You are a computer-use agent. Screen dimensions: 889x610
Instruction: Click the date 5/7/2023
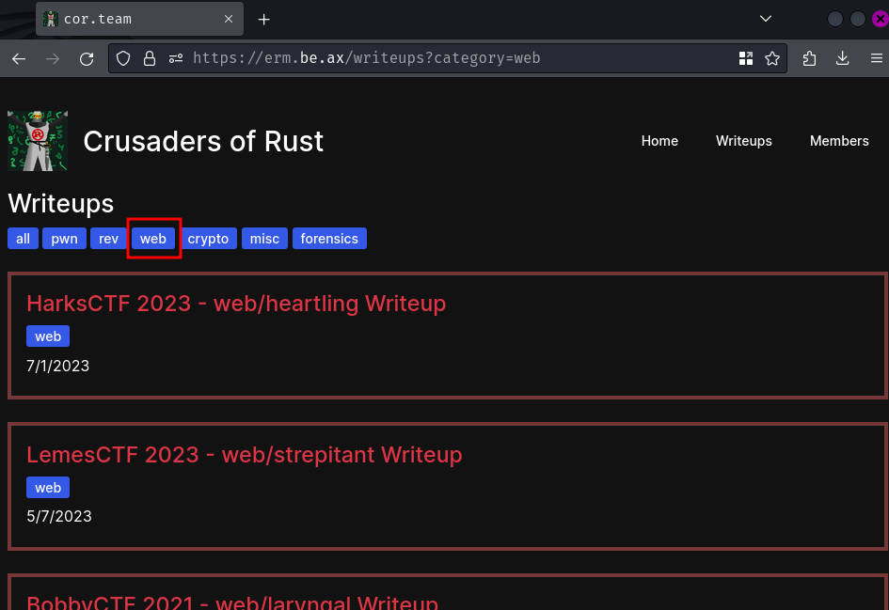coord(59,517)
